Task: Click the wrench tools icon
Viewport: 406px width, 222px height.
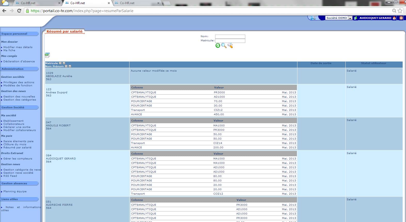Action: click(x=230, y=46)
